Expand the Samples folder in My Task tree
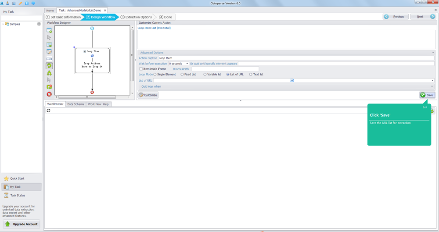Image resolution: width=439 pixels, height=232 pixels. click(3, 24)
